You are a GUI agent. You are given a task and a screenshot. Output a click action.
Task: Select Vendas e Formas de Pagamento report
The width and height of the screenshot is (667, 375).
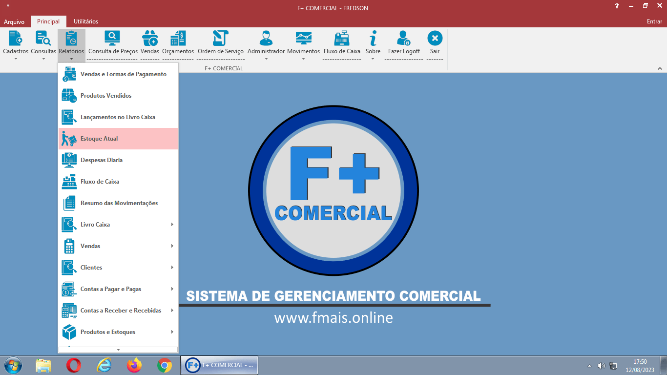118,74
